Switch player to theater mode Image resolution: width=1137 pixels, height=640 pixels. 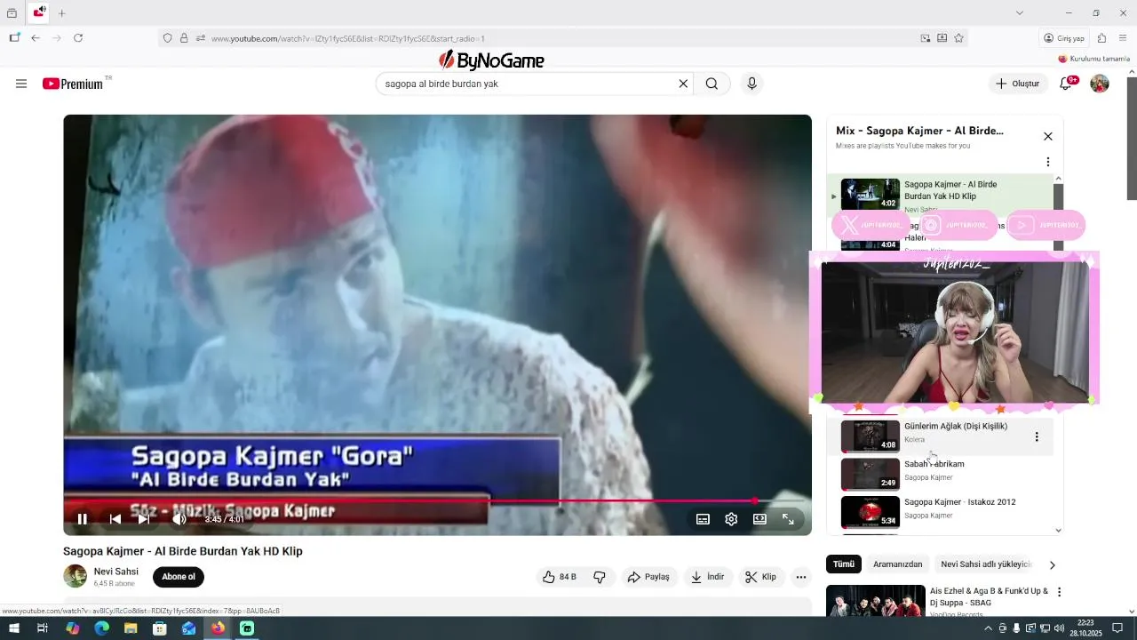click(x=759, y=519)
